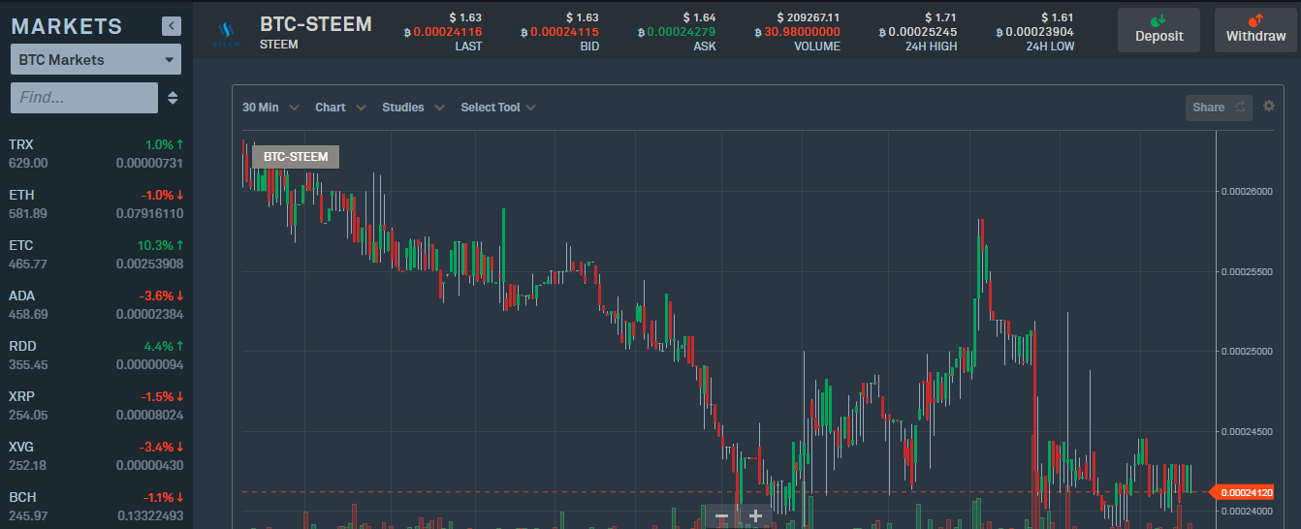Click the ETH price 0.07916110
Image resolution: width=1301 pixels, height=529 pixels.
149,214
